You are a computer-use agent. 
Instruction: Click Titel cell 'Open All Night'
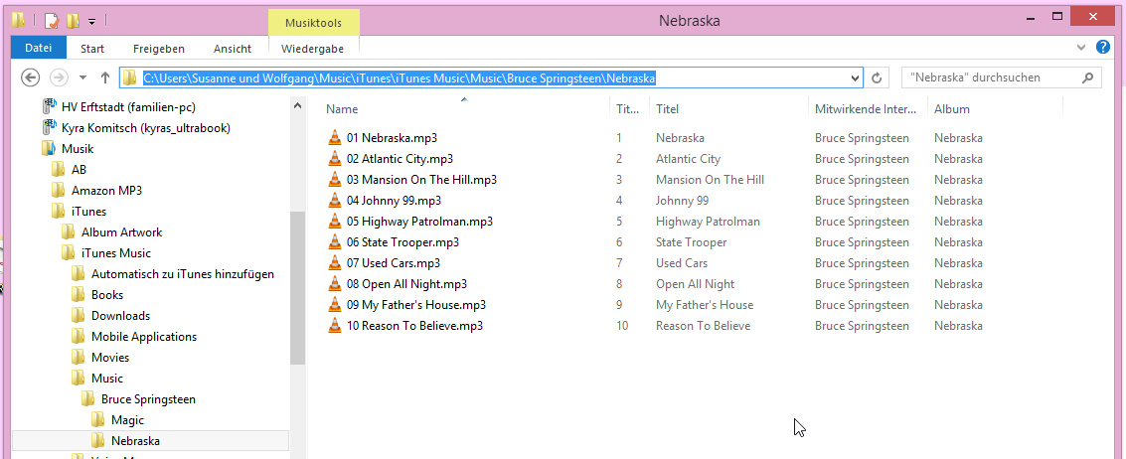pyautogui.click(x=695, y=284)
